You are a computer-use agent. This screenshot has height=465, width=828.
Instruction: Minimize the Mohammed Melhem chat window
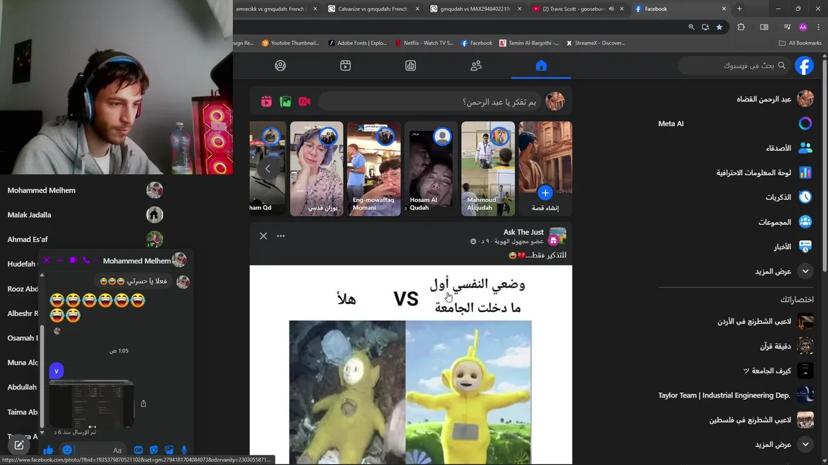pyautogui.click(x=60, y=260)
